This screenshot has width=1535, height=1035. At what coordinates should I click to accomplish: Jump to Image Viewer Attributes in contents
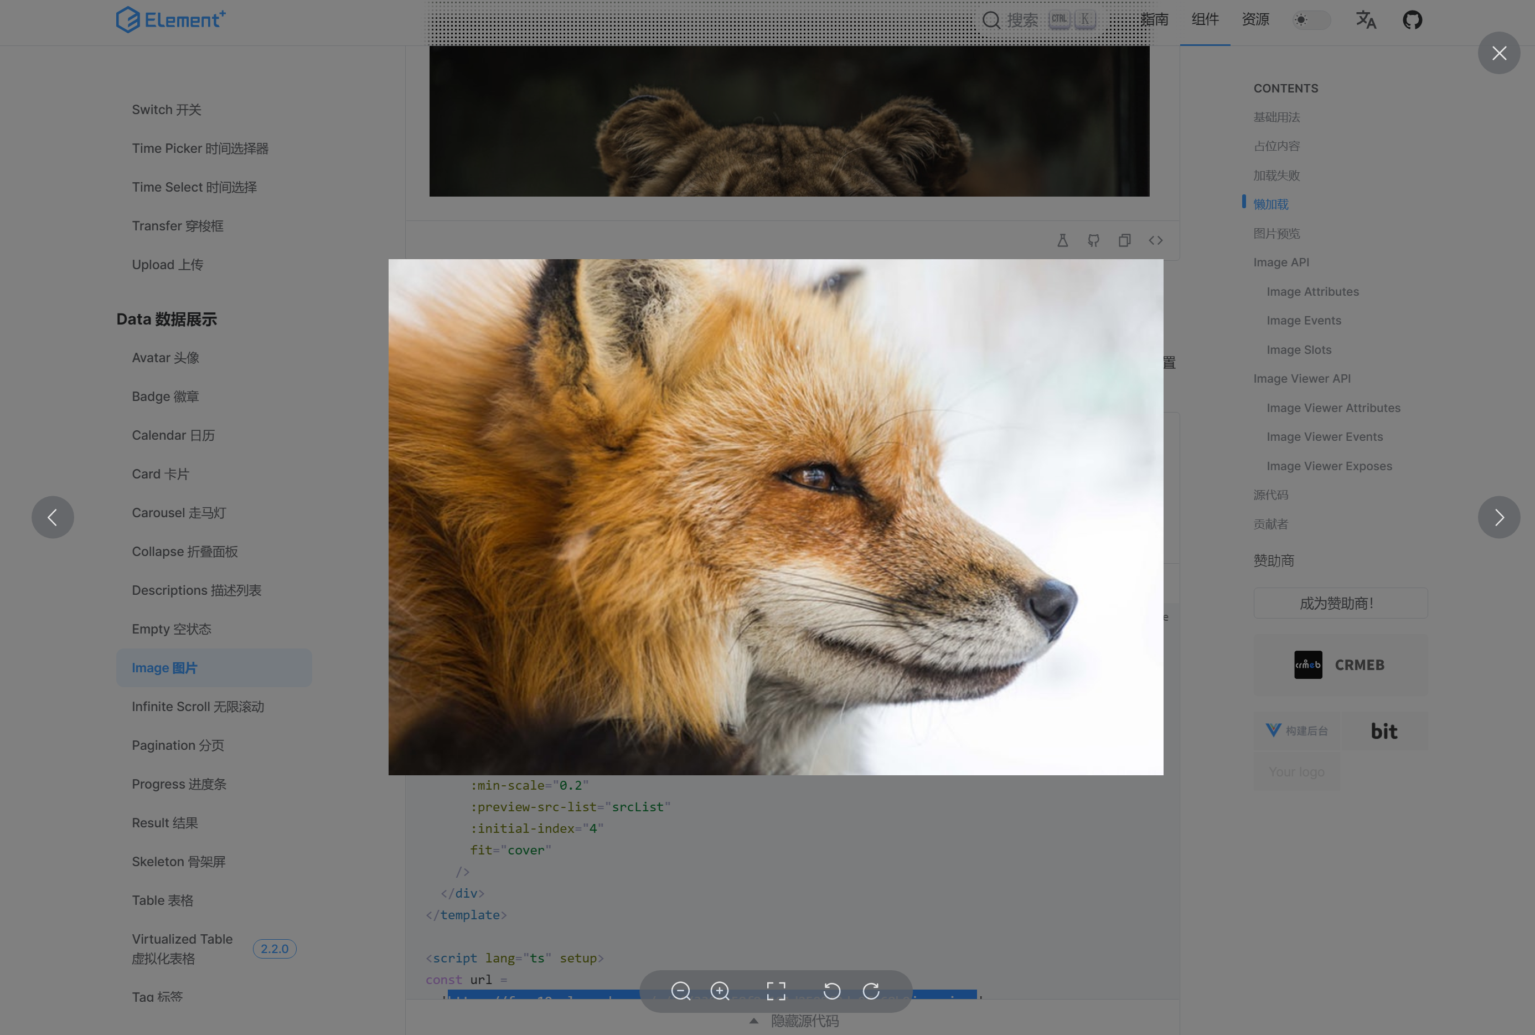tap(1333, 408)
